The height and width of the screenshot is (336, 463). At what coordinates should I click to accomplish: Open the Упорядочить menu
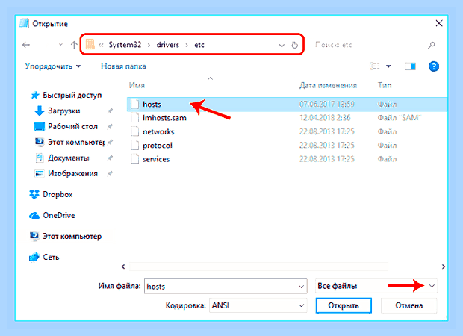[53, 66]
